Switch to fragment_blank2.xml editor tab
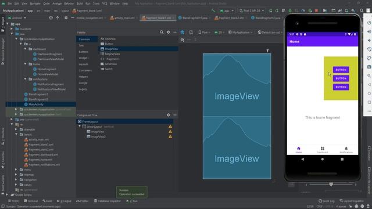The image size is (372, 209). tap(231, 18)
